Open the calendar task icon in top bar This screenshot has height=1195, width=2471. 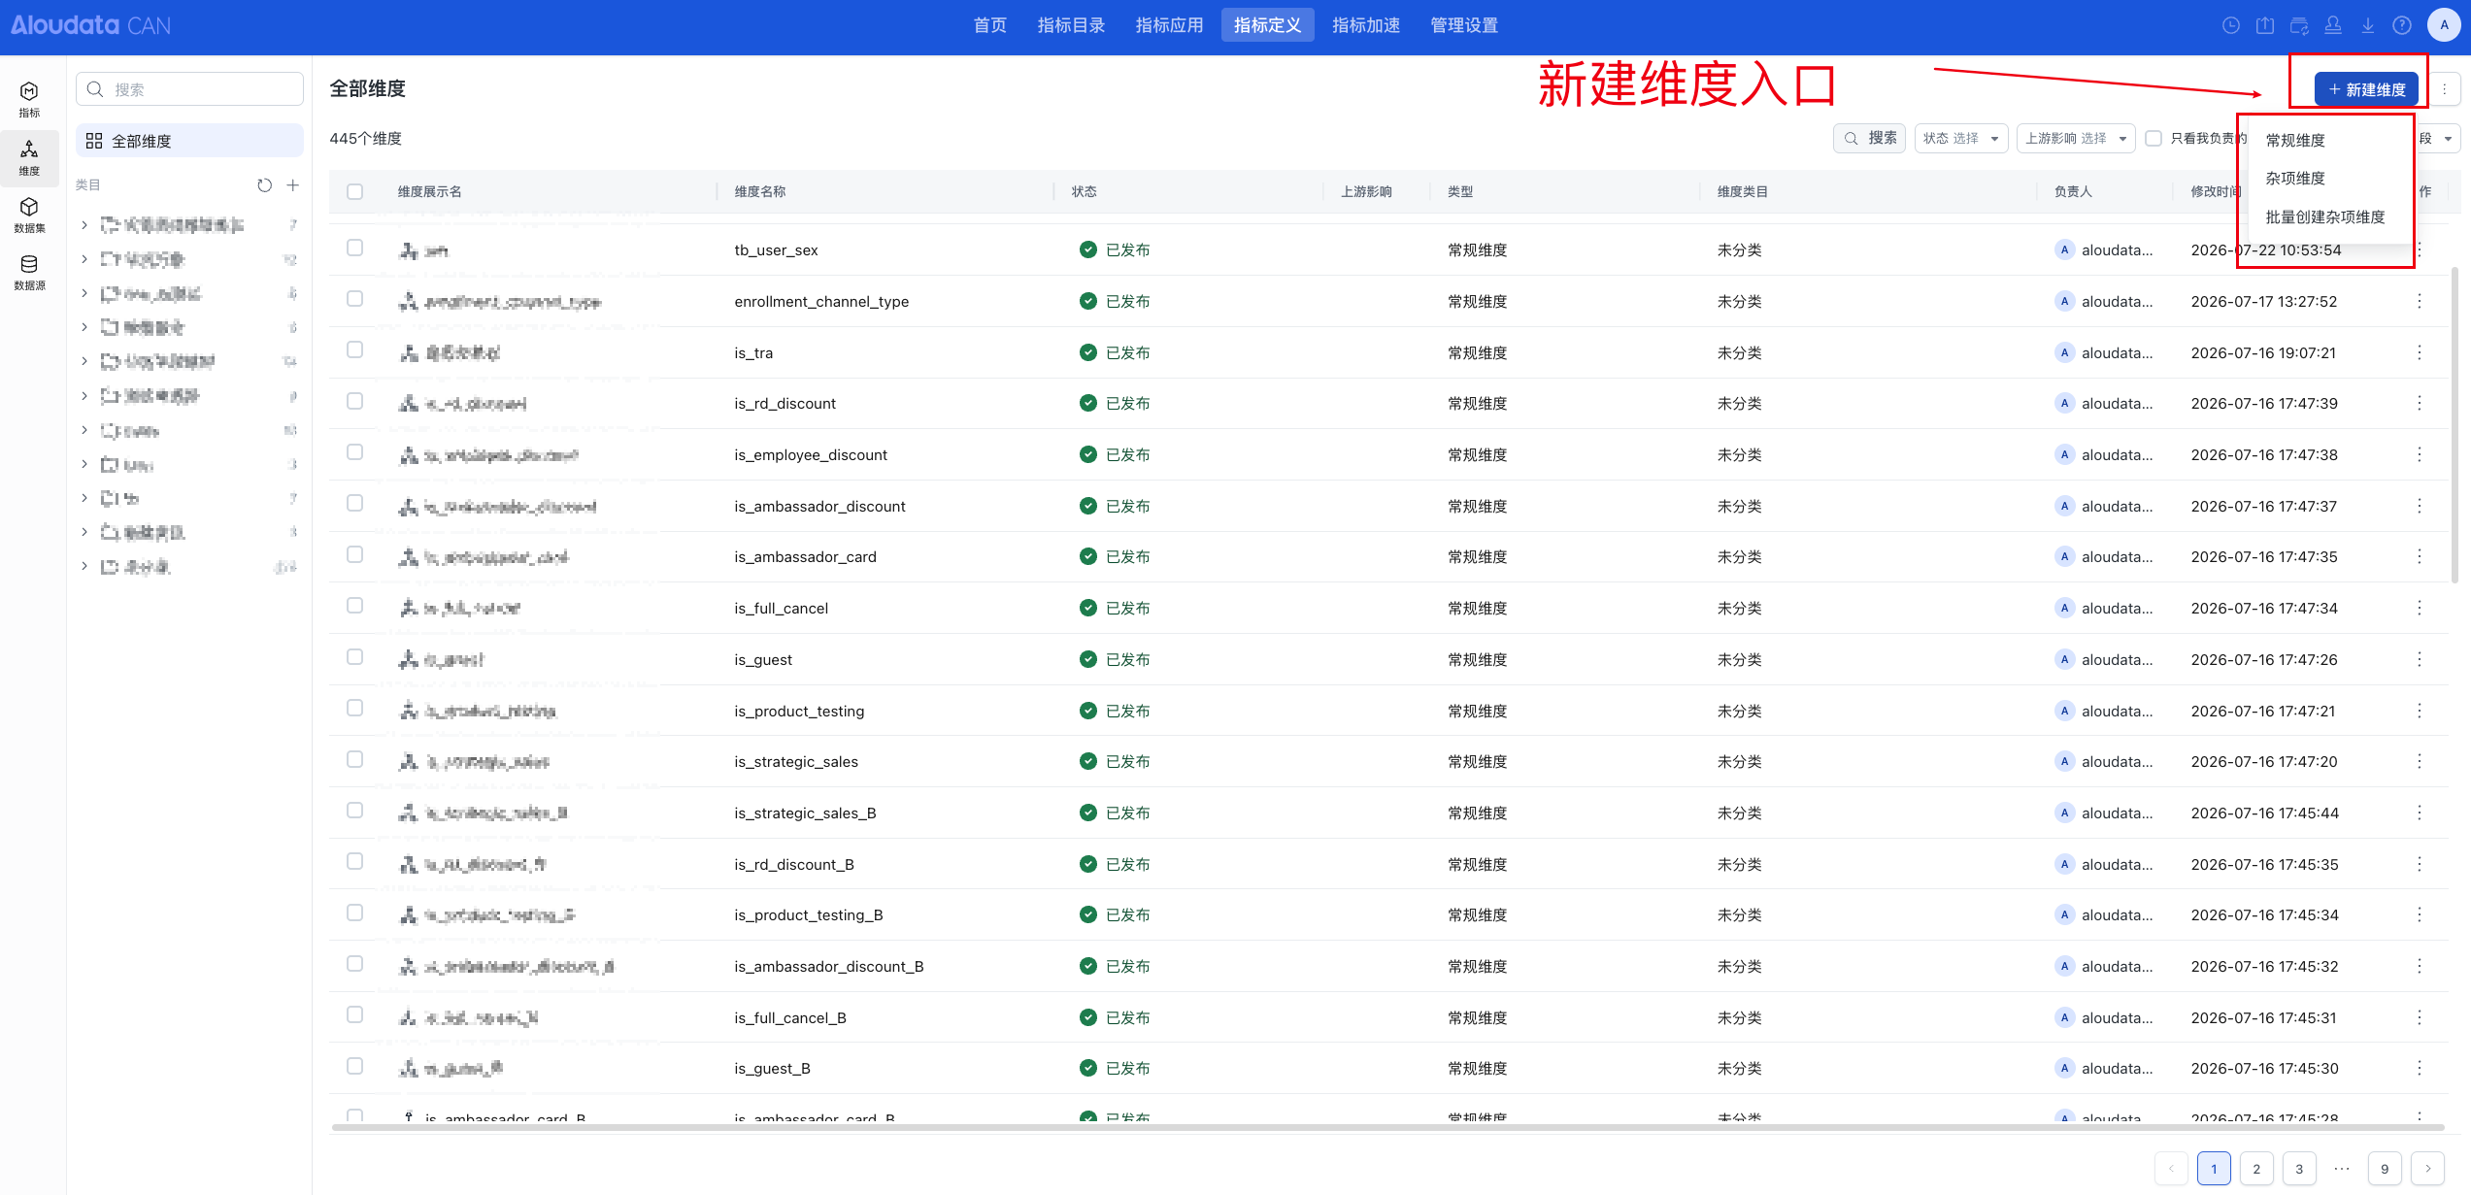2299,25
